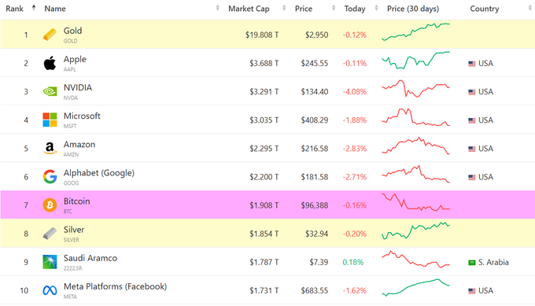Sort using Price column arrows
The width and height of the screenshot is (535, 306).
tap(334, 8)
